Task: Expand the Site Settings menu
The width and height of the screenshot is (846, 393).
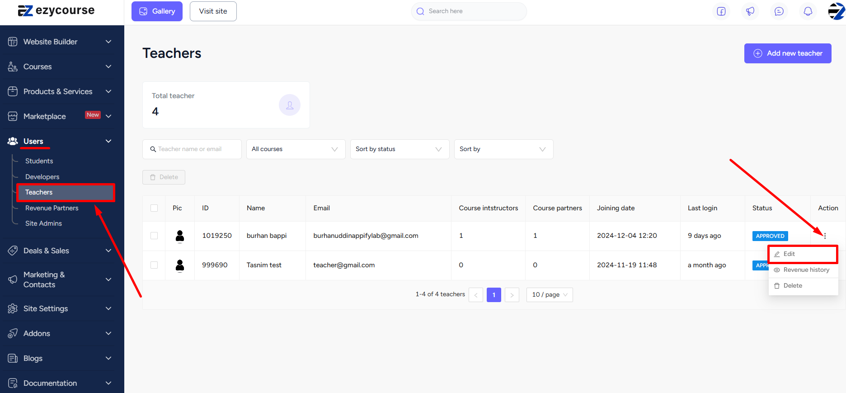Action: click(108, 308)
